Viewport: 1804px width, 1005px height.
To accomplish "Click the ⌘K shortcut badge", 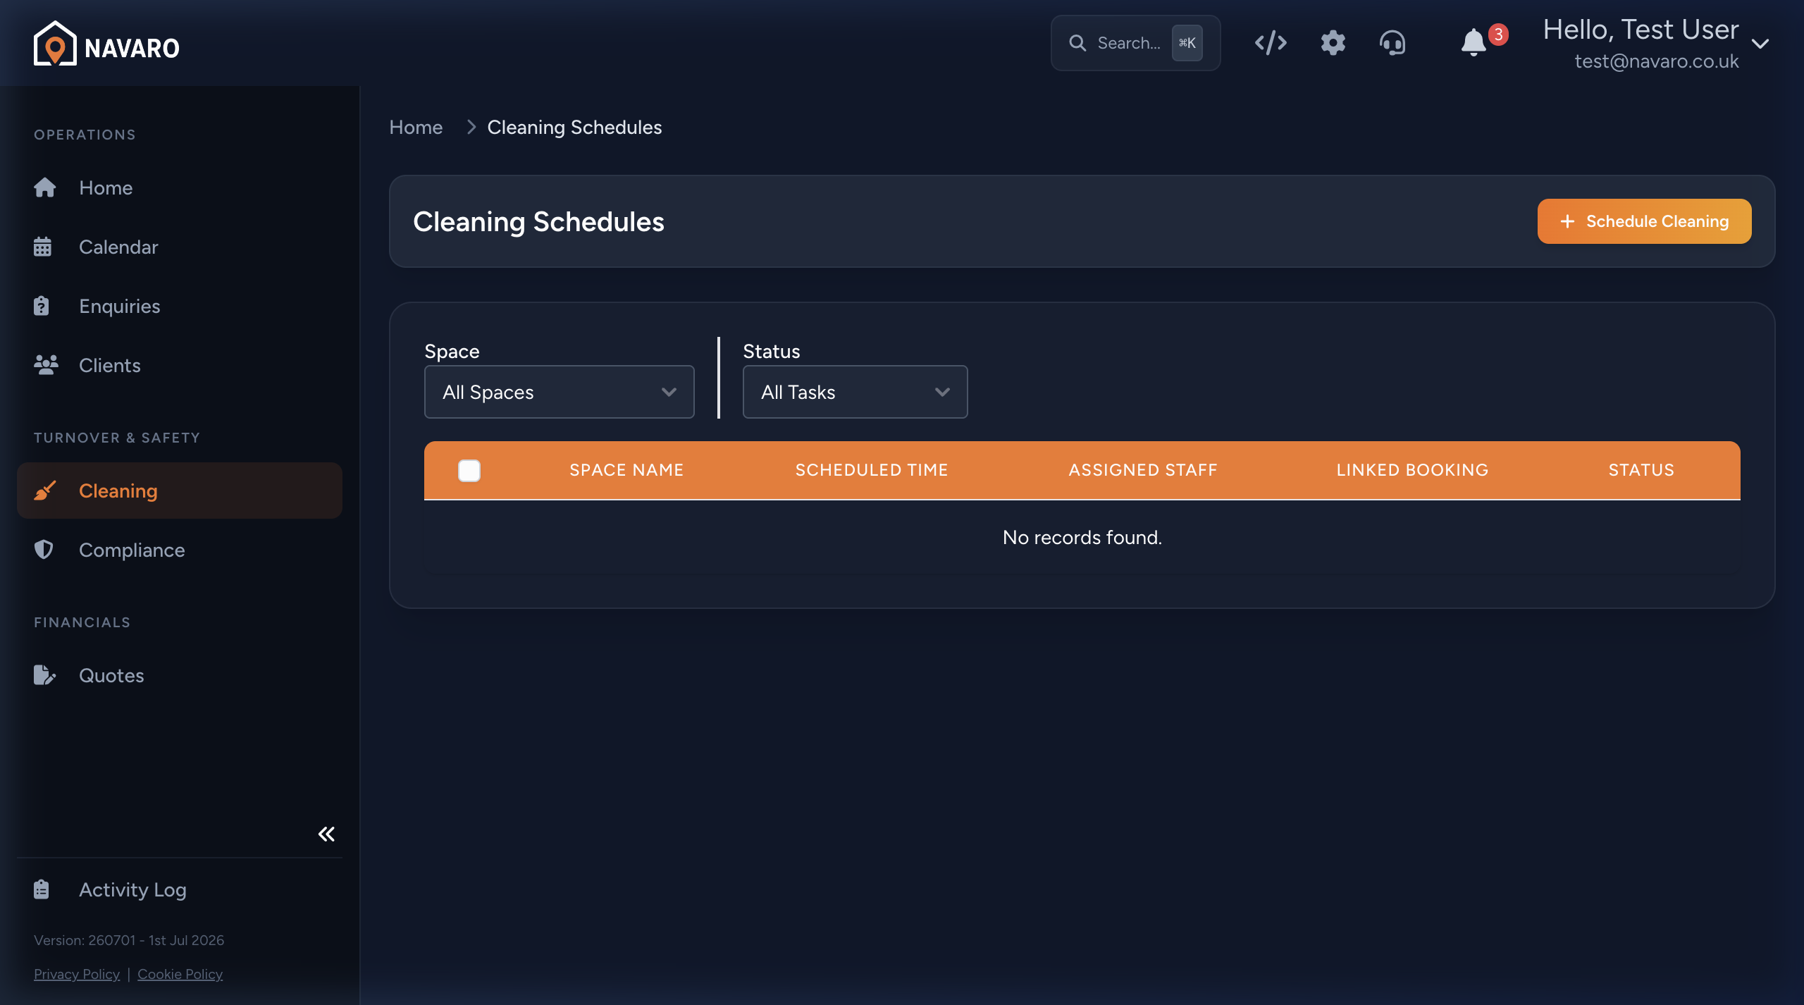I will coord(1187,43).
